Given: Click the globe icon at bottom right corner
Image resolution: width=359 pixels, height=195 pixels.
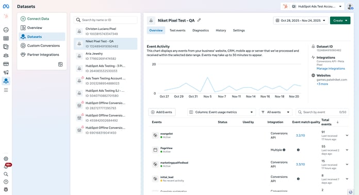Looking at the screenshot, I should (x=350, y=192).
